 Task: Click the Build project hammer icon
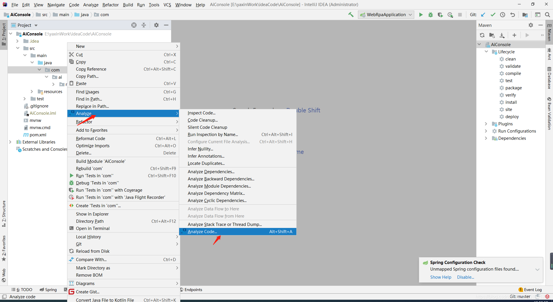pyautogui.click(x=351, y=15)
